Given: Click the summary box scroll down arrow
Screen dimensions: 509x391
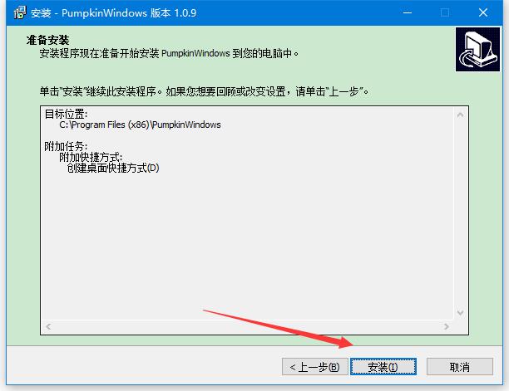Looking at the screenshot, I should pyautogui.click(x=460, y=313).
